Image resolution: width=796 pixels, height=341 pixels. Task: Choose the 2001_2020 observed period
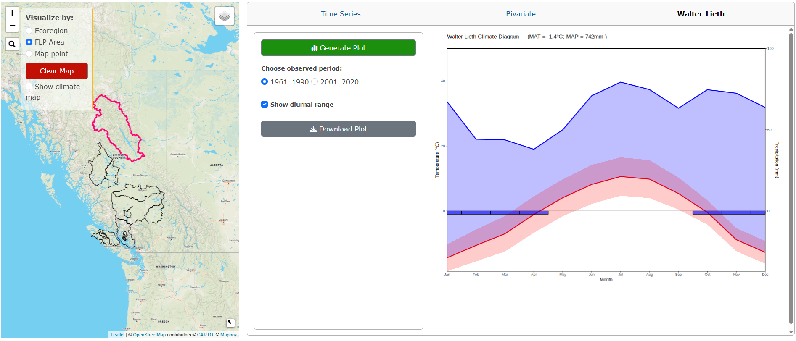(x=315, y=81)
